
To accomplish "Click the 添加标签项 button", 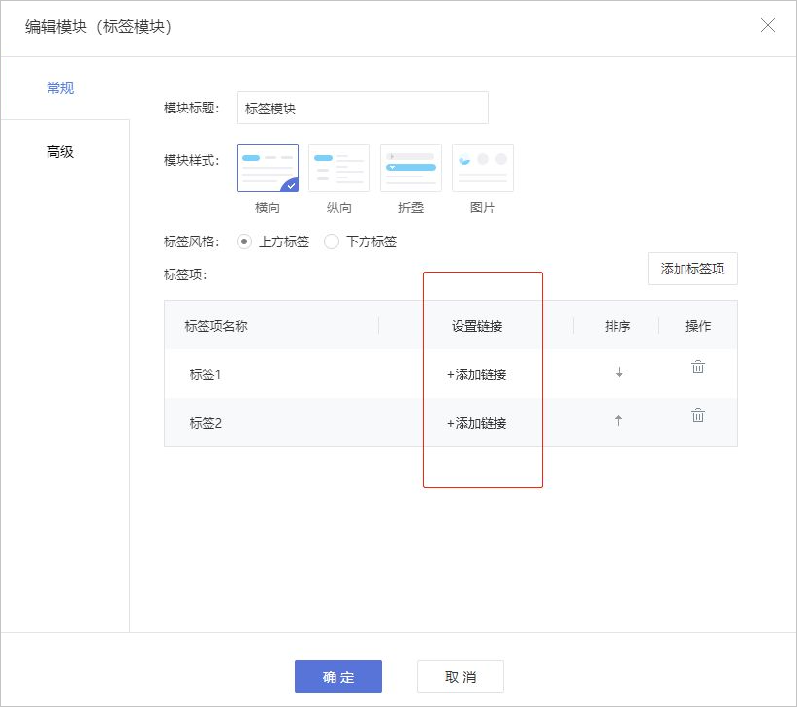I will 692,269.
